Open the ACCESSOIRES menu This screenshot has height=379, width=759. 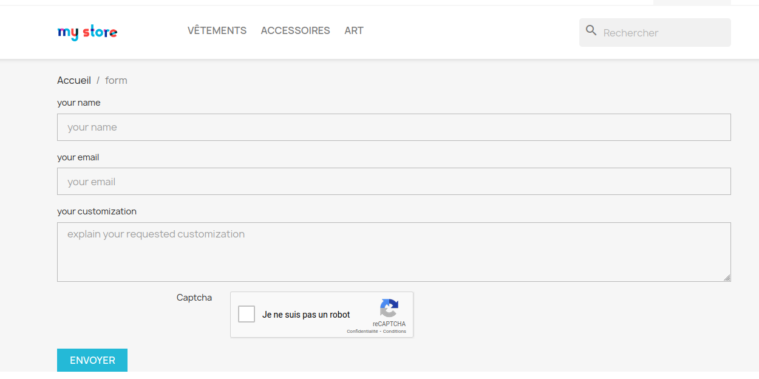tap(295, 30)
